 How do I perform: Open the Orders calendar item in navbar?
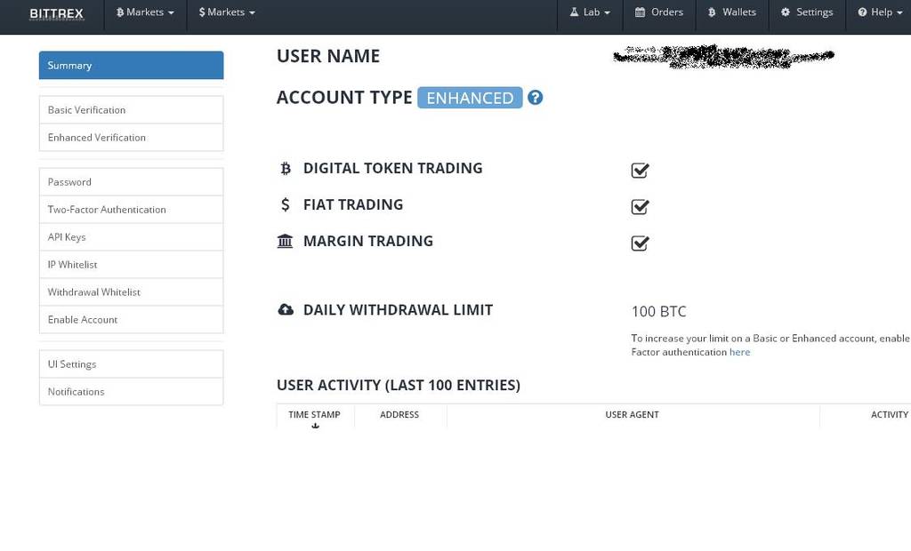click(x=659, y=12)
